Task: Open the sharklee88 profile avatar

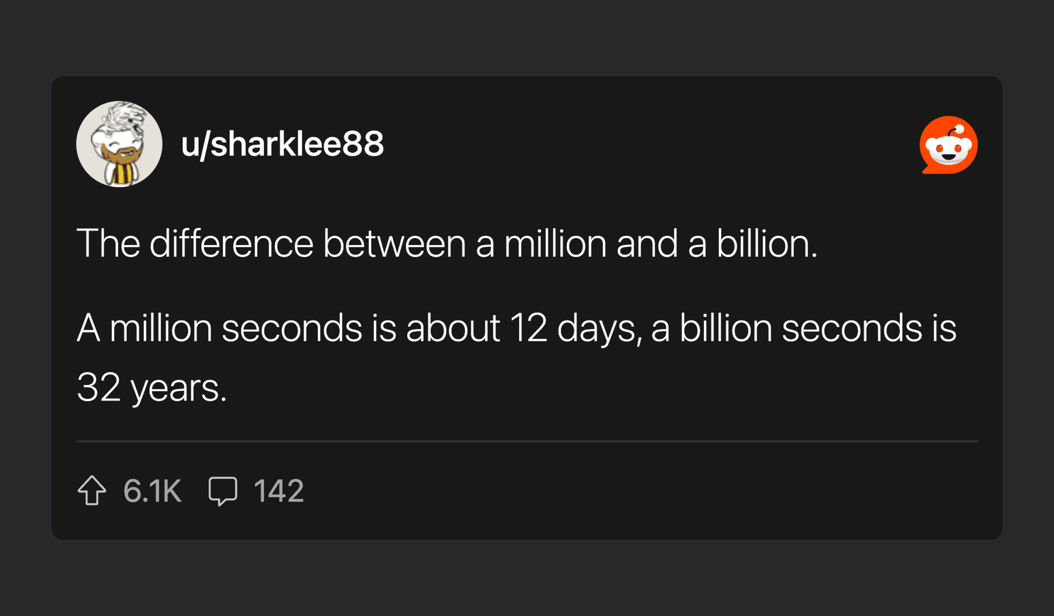Action: 119,144
